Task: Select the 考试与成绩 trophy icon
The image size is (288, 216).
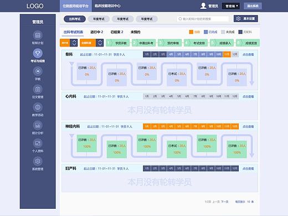Action: click(38, 53)
